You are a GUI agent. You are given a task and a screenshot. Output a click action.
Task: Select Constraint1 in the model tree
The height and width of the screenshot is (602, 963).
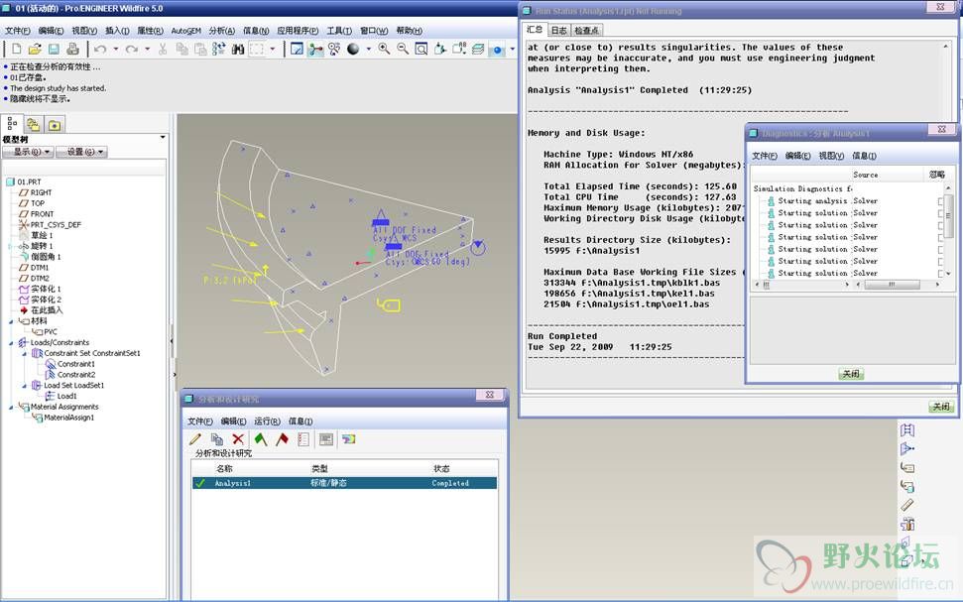(x=76, y=364)
